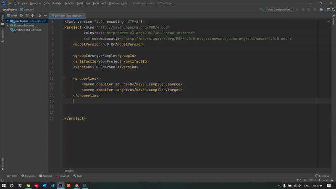Screen dimensions: 336x189
Task: Click the Debug bug icon
Action: 303,9
